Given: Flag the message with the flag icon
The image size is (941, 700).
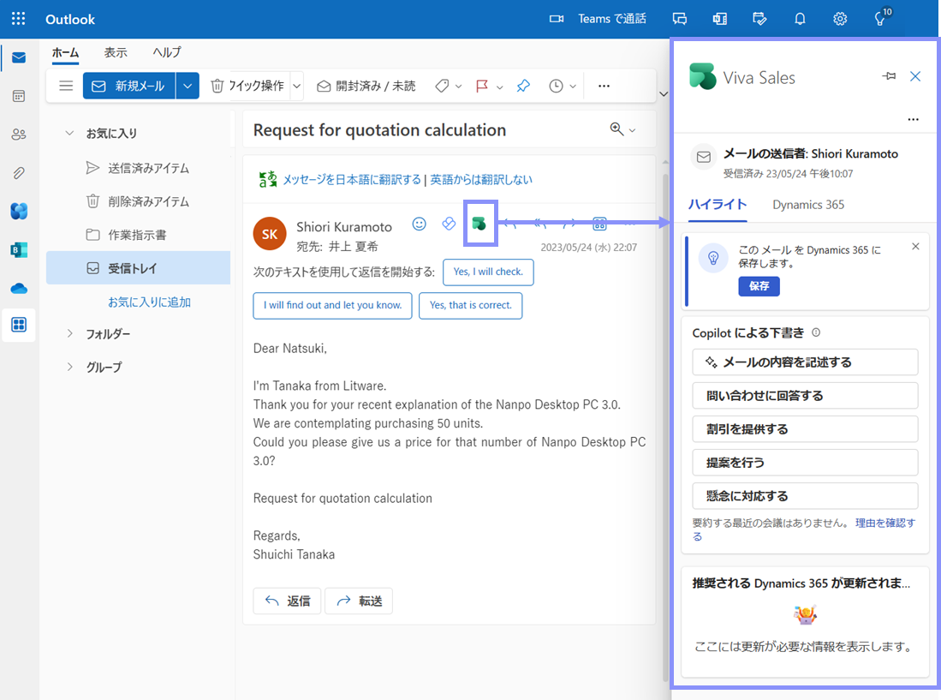Looking at the screenshot, I should coord(481,87).
